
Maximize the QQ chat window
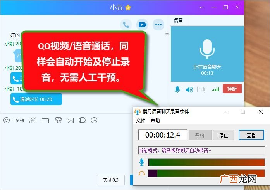225,7
